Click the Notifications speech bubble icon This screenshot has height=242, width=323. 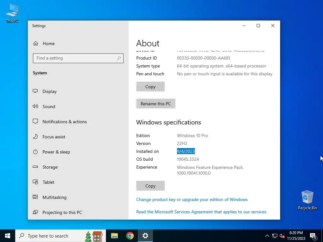click(35, 121)
